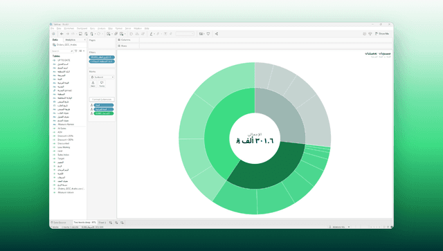
Task: Open the Sunburst mark type dropdown
Action: point(102,77)
